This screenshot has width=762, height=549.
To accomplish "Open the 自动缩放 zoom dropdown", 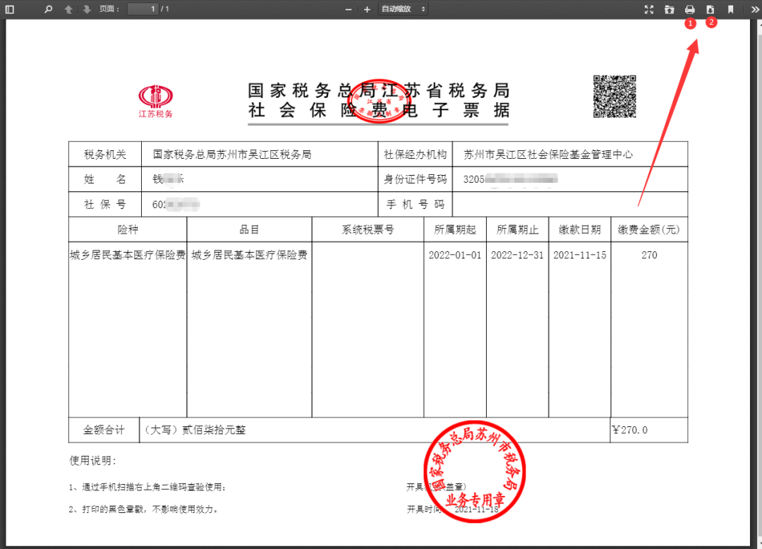I will coord(404,8).
